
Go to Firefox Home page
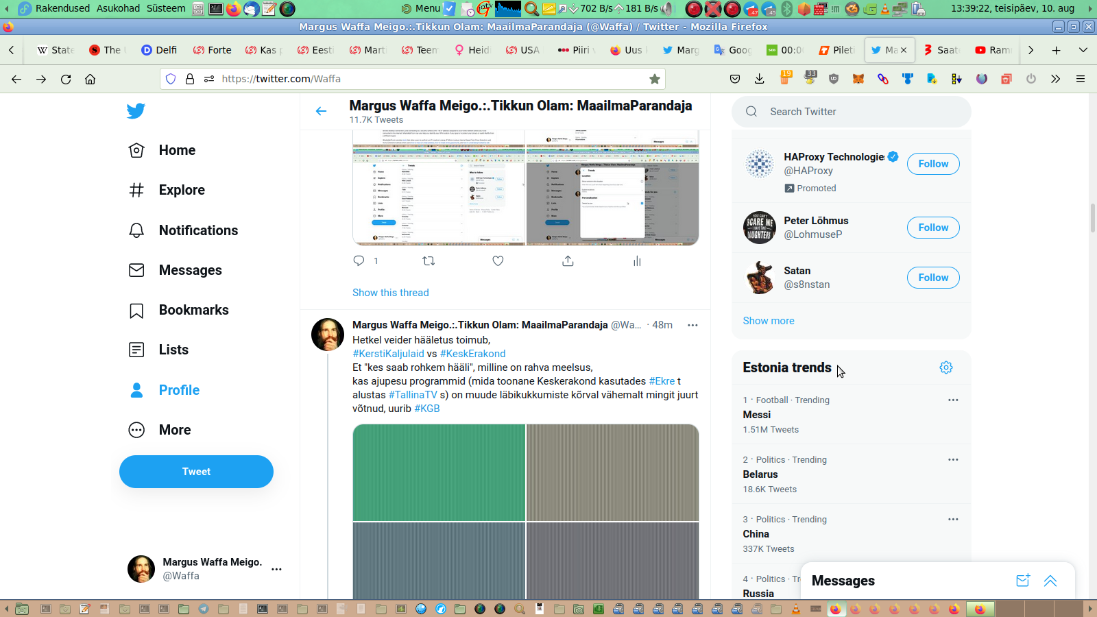[x=90, y=79]
